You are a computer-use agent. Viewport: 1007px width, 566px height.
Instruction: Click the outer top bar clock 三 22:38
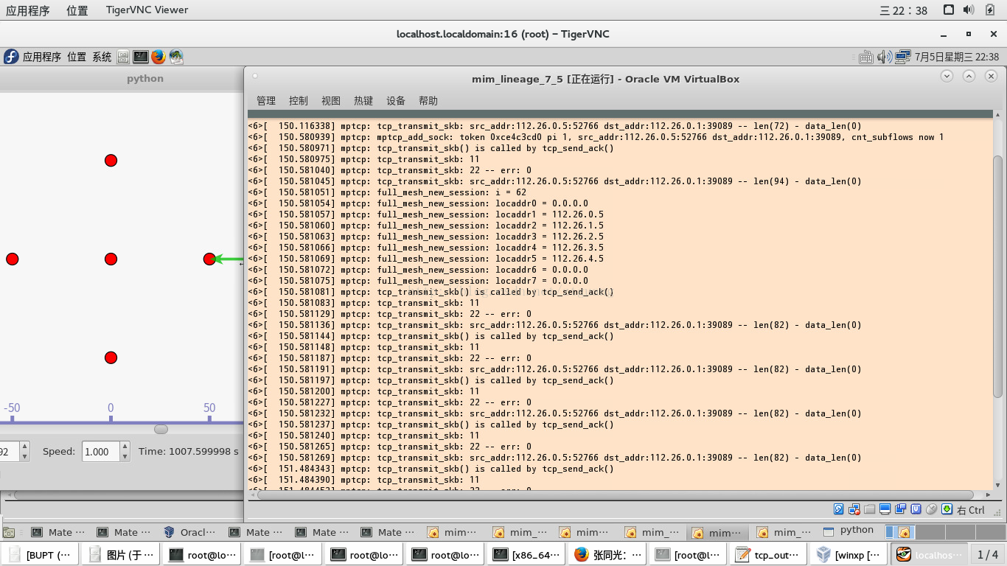coord(904,10)
